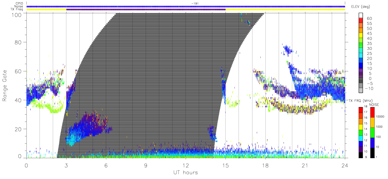Viewport: 388px width, 179px height.
Task: Click the '-191' CPID value
Action: [x=194, y=3]
